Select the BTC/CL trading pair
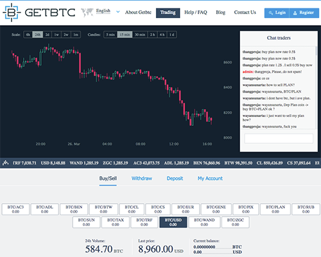Screen dimensions: 321x257 [132, 209]
